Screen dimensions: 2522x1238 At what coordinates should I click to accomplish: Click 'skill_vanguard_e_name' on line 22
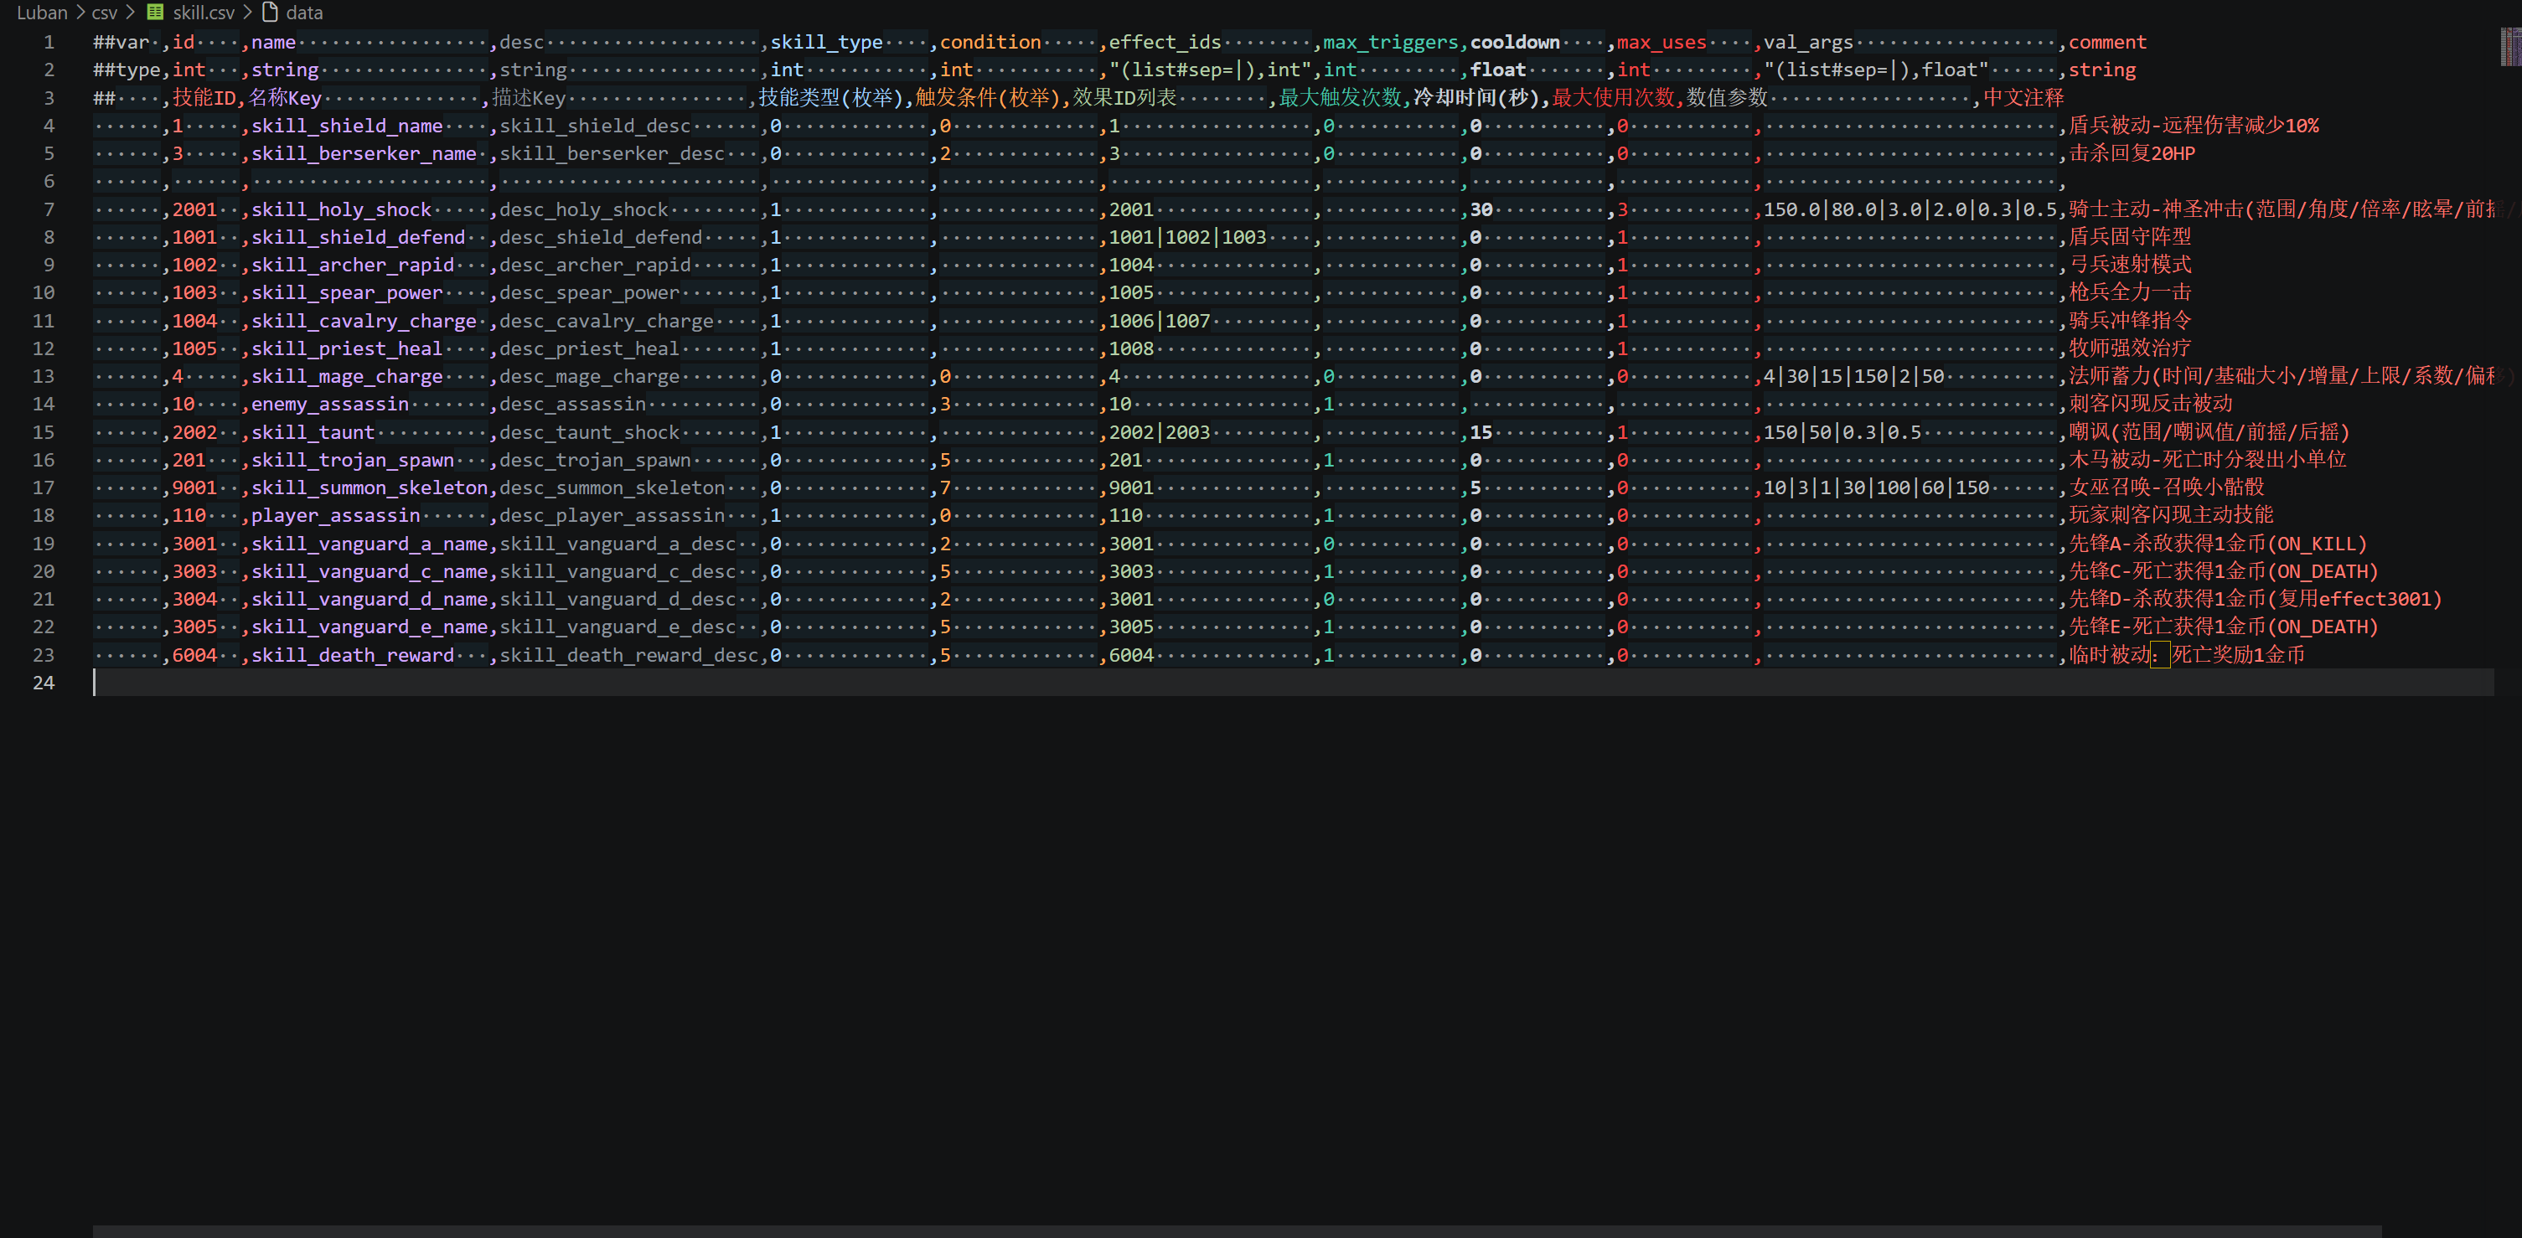pyautogui.click(x=370, y=627)
